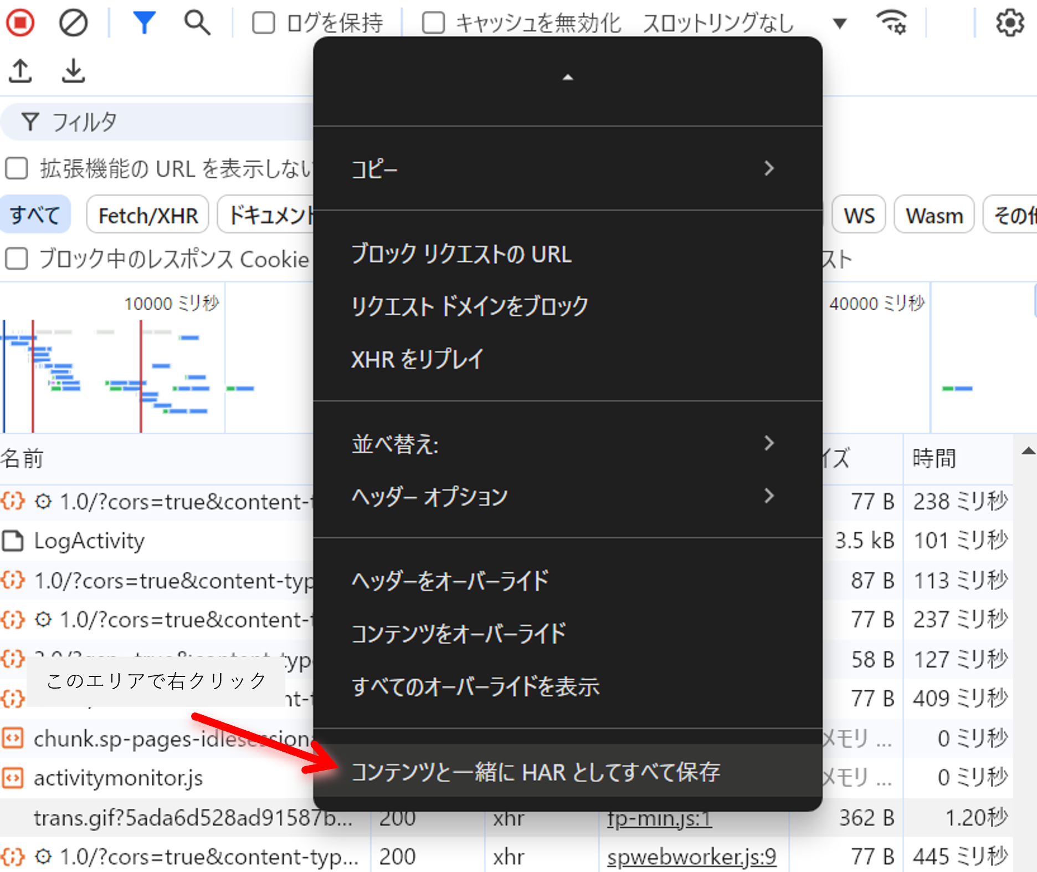This screenshot has height=872, width=1037.
Task: Import a HAR file with upload arrow
Action: [20, 71]
